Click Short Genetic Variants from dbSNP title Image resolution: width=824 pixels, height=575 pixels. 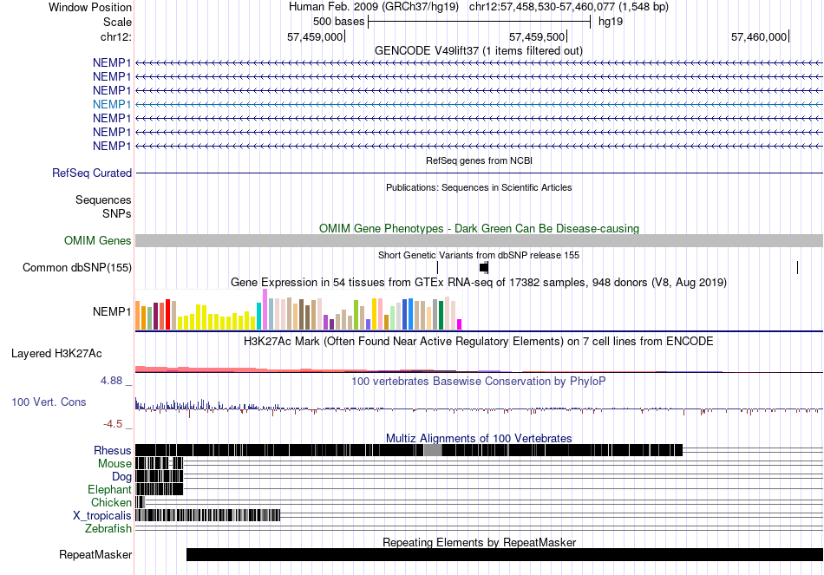[479, 256]
